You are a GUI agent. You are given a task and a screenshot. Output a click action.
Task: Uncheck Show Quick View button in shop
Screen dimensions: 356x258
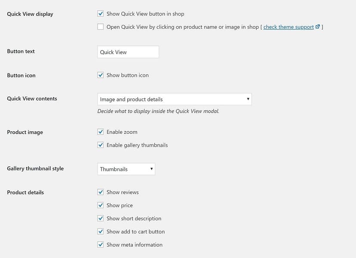pyautogui.click(x=100, y=13)
